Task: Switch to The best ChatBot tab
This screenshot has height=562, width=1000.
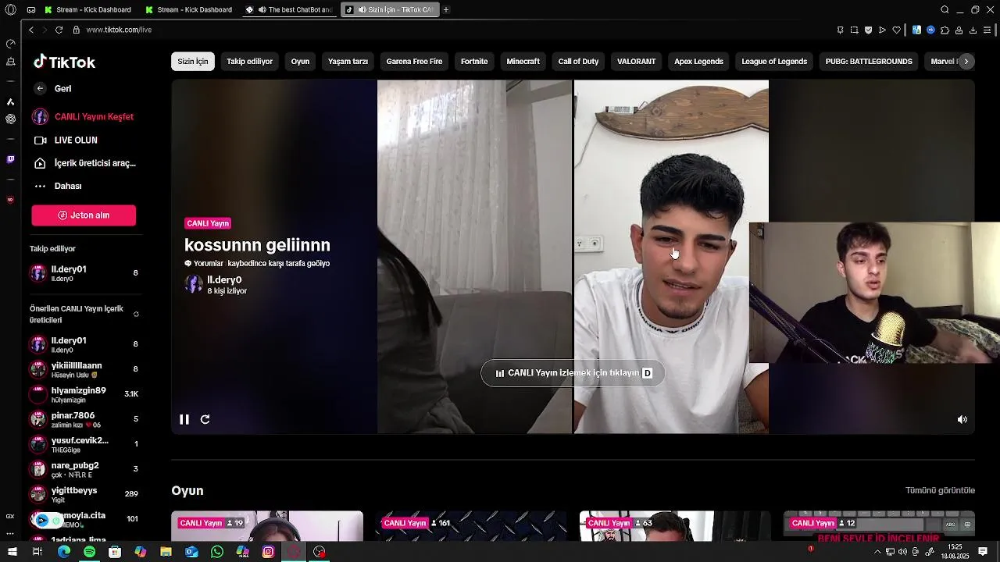Action: pyautogui.click(x=290, y=9)
